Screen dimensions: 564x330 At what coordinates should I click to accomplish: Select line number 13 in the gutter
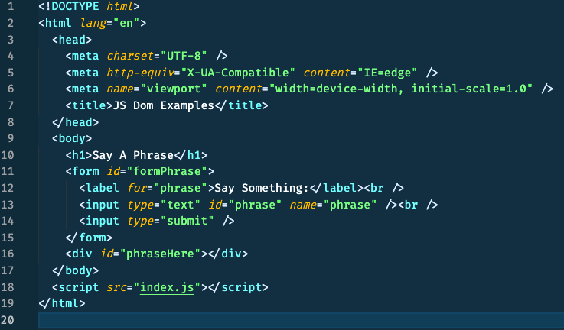coord(7,205)
